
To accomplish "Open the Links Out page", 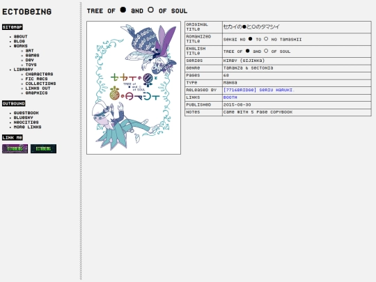I will [x=38, y=88].
